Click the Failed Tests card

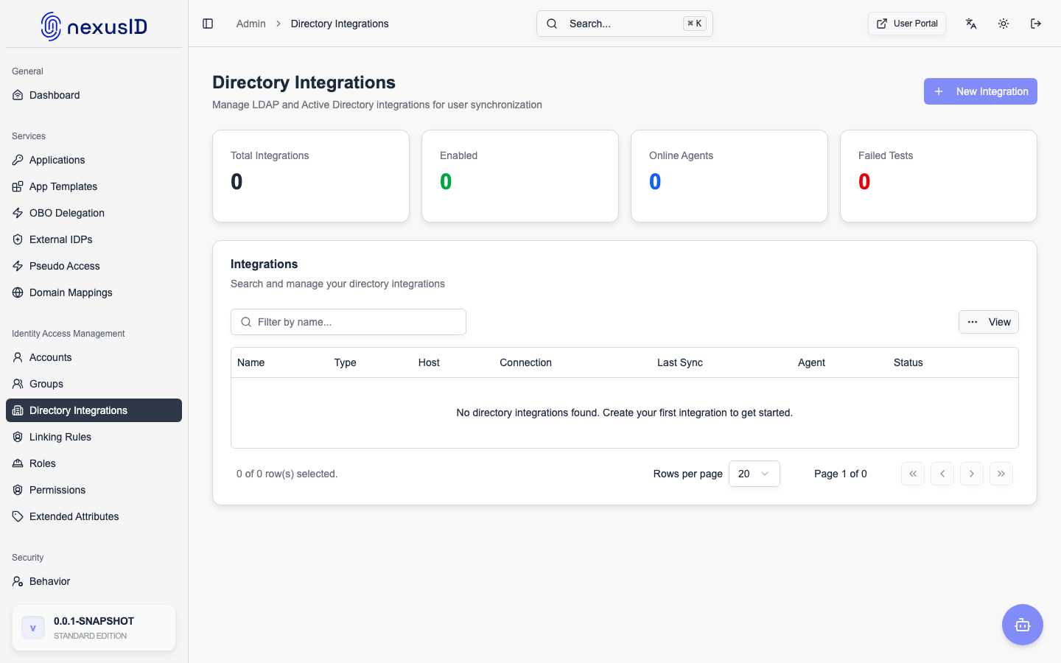(x=939, y=176)
